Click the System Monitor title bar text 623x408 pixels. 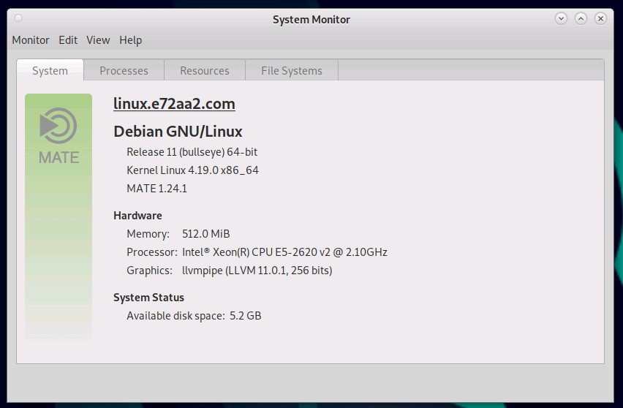coord(311,20)
